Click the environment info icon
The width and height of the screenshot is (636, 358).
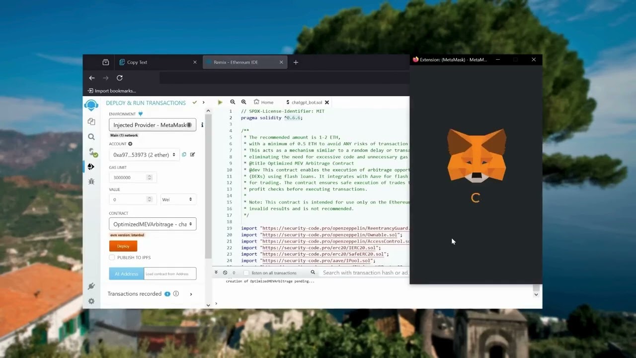coord(202,125)
